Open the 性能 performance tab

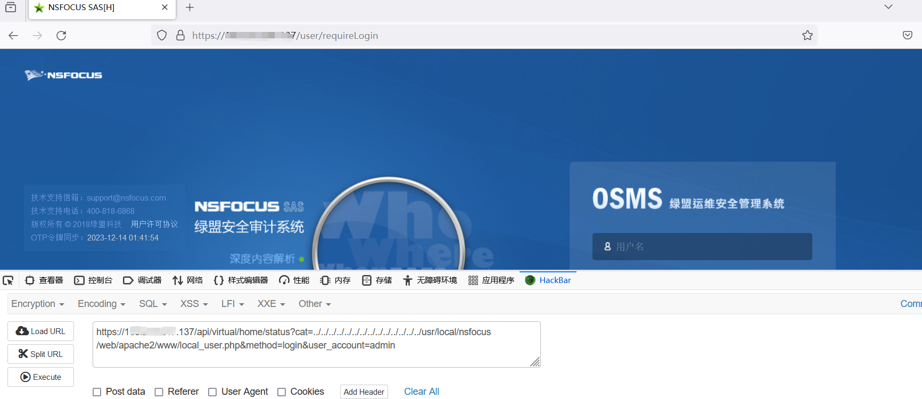point(294,280)
